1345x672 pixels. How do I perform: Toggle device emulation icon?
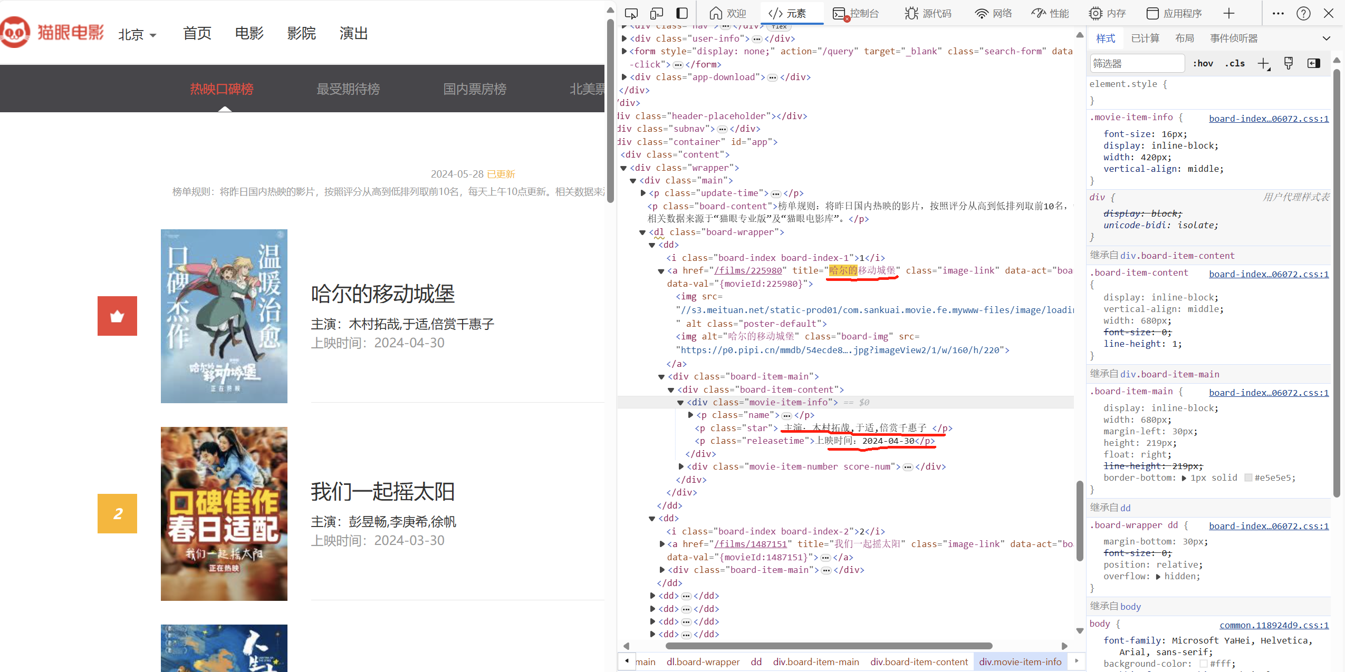tap(656, 13)
